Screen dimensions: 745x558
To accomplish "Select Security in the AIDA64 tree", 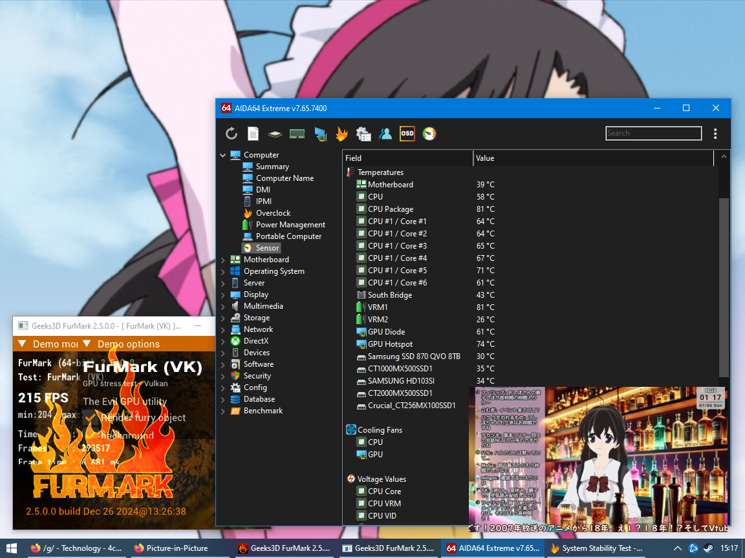I will [x=257, y=377].
